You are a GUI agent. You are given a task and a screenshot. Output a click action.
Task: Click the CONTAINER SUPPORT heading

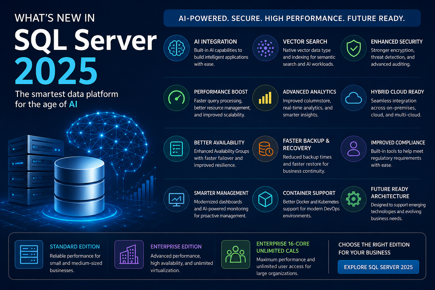point(309,193)
